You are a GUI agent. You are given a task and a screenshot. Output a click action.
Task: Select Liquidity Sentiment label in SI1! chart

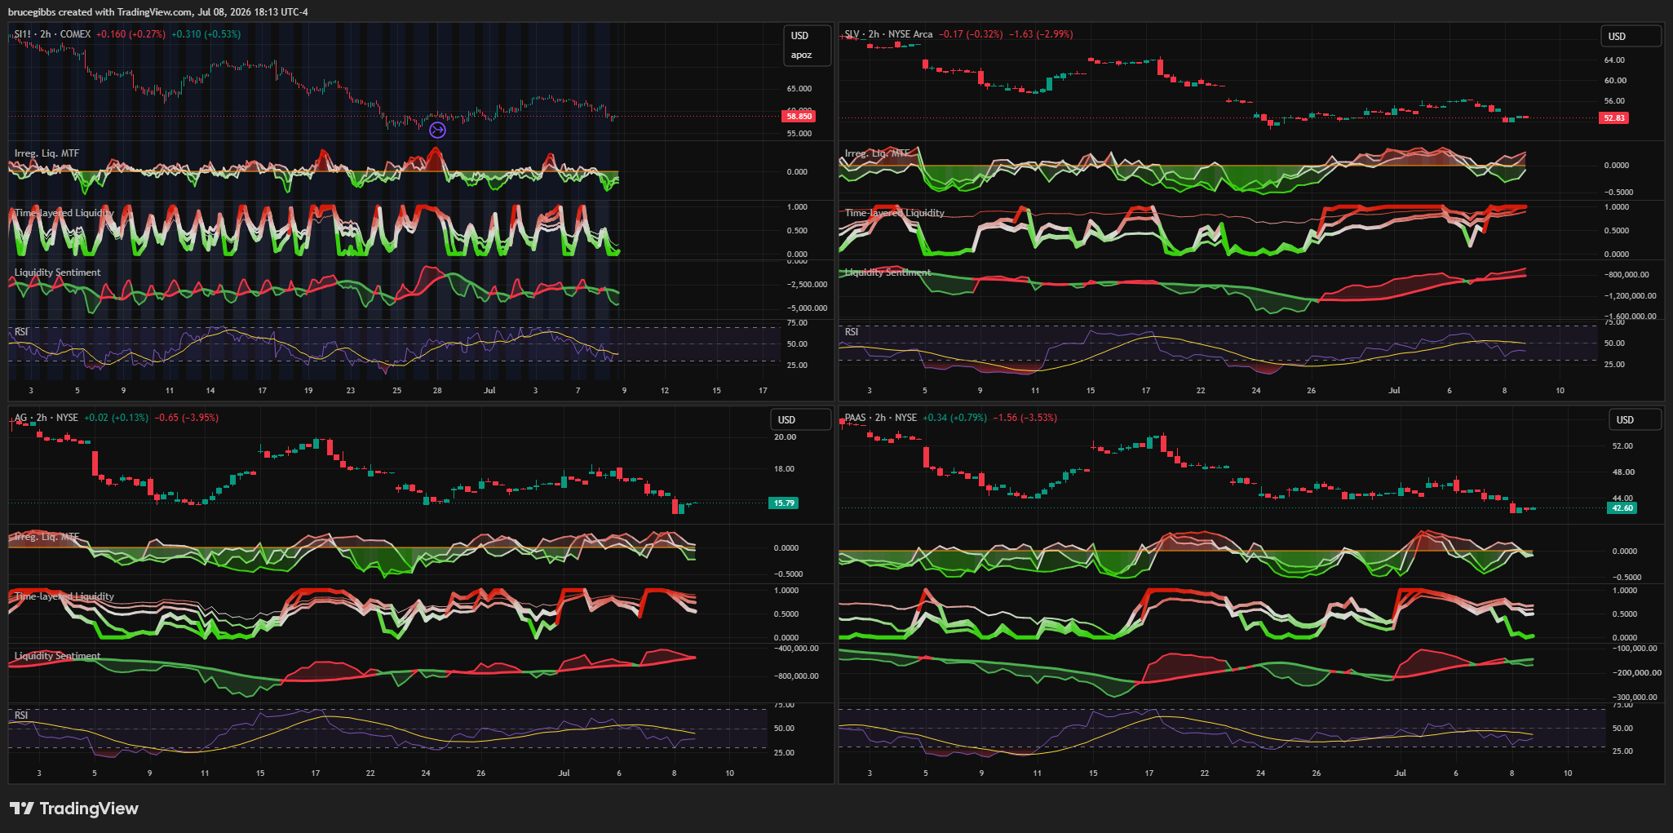pyautogui.click(x=57, y=272)
